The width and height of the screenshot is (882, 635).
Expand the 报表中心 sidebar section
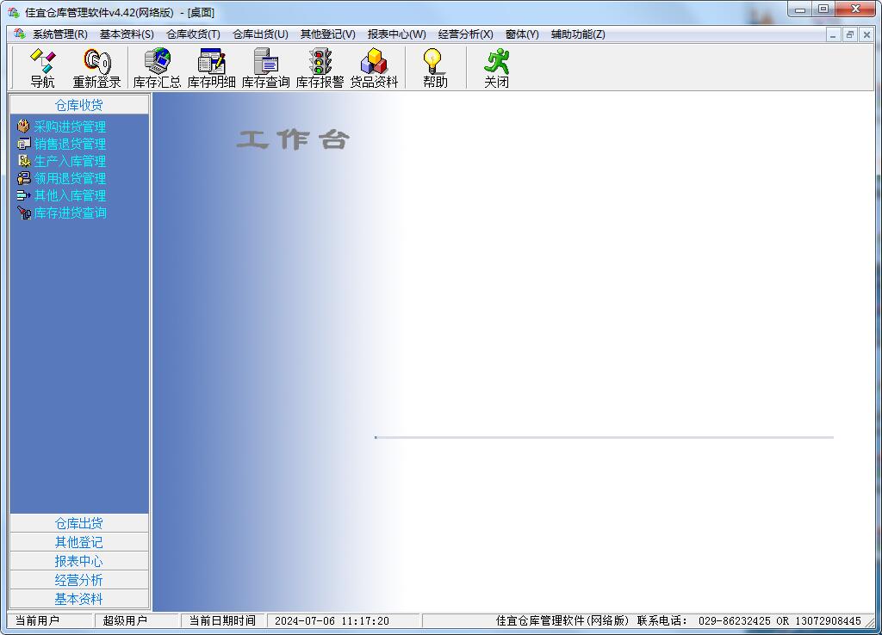(x=78, y=561)
